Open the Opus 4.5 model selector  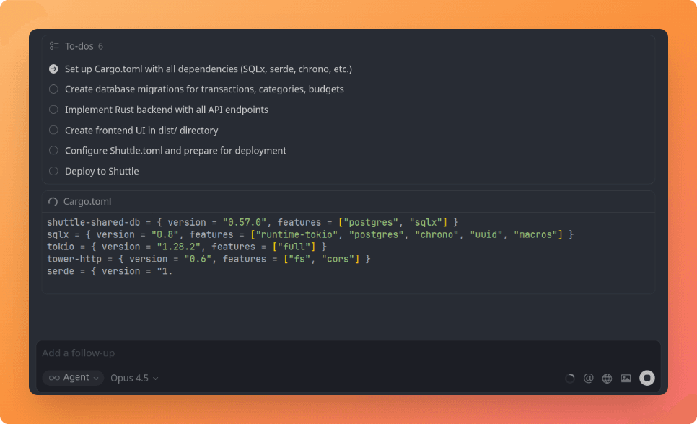134,377
